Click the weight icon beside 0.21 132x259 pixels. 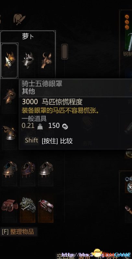[40, 127]
